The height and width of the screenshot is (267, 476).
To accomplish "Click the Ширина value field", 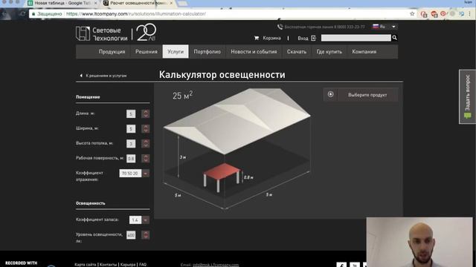I will click(131, 128).
